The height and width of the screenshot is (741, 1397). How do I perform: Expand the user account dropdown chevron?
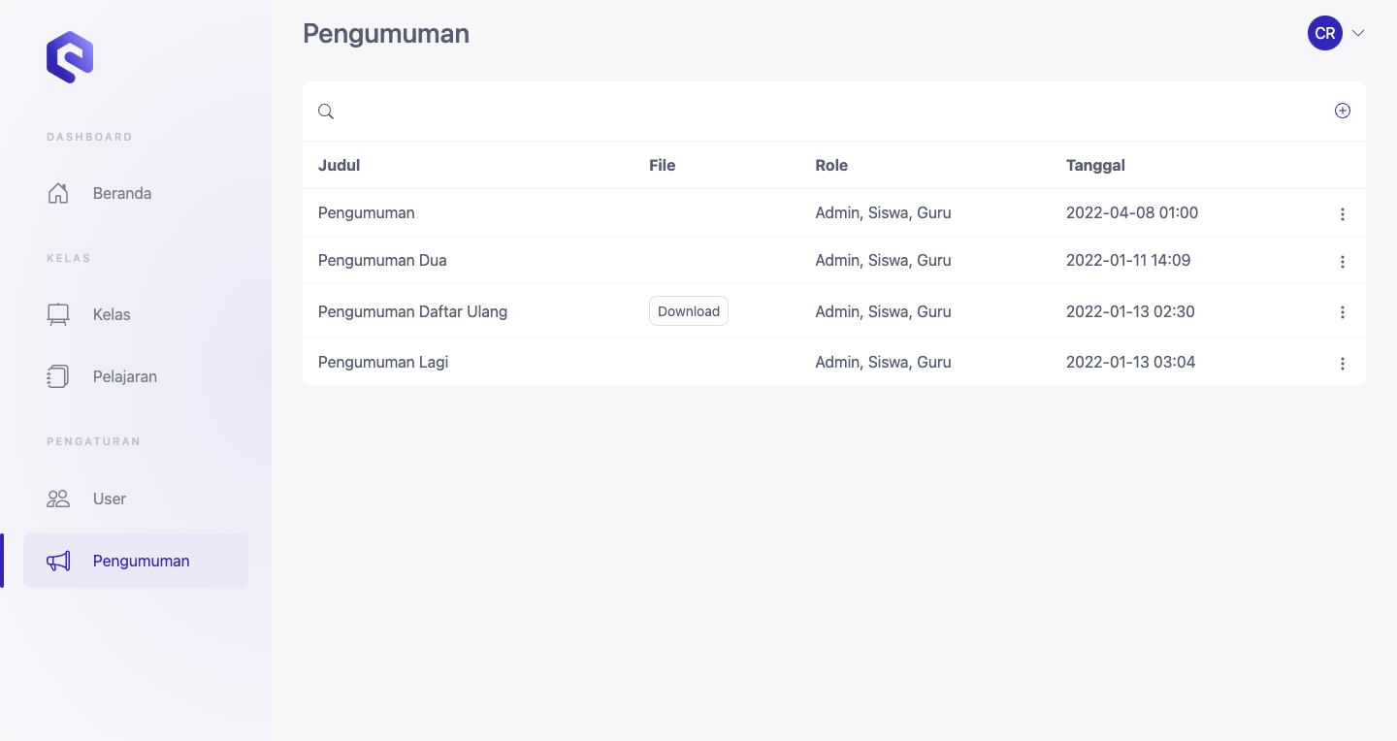pyautogui.click(x=1358, y=33)
